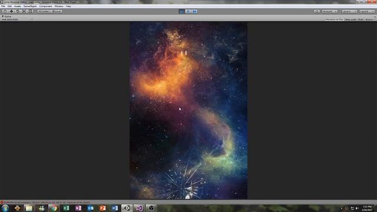Toggle the Local handle orientation button

pyautogui.click(x=57, y=11)
